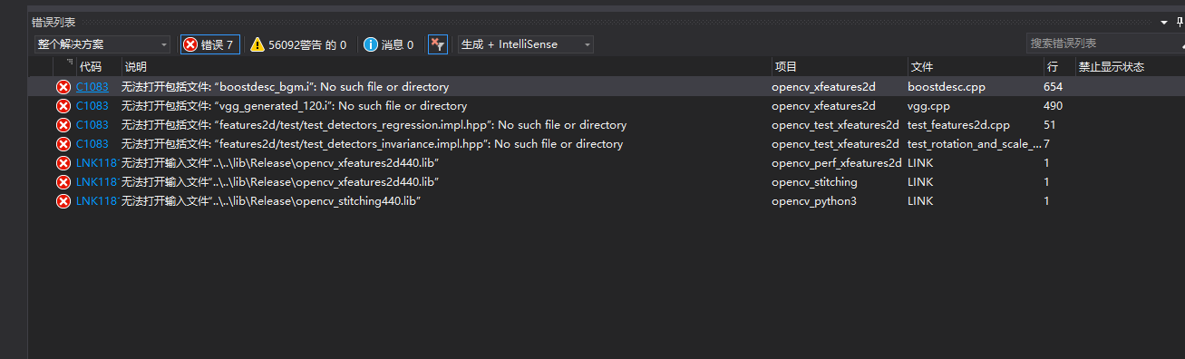
Task: Click line number 7 in test_rotation_and_scale row
Action: pos(1046,144)
